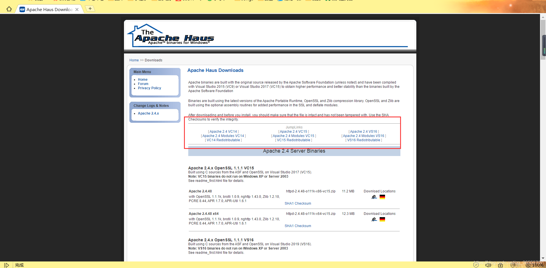Click file name httpd-2.4.48-o111k-x64-vc15.zip

(x=311, y=214)
